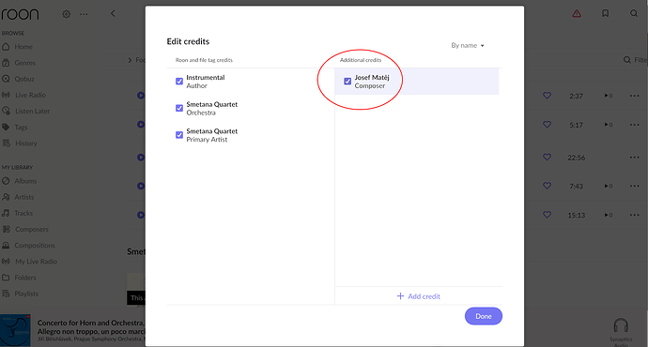Click Add credit
Screen dimensions: 648x347
click(x=418, y=296)
